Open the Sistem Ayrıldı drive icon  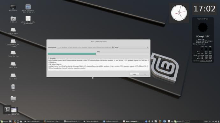click(x=13, y=53)
